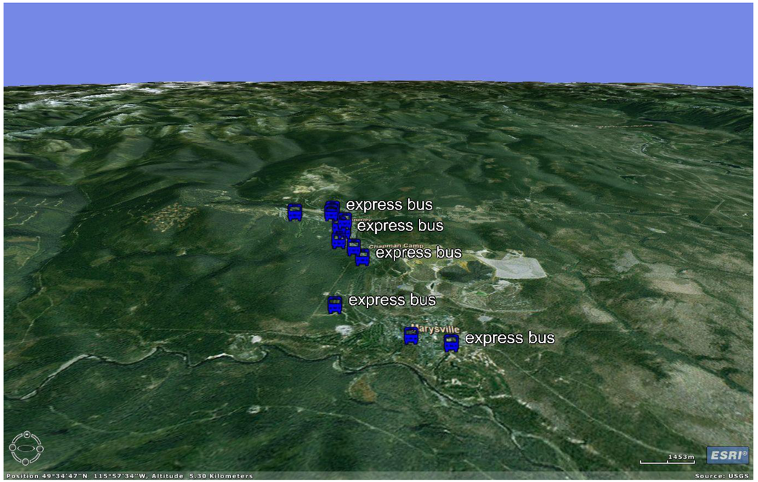Click the topmost express bus label
The height and width of the screenshot is (482, 758).
[389, 205]
